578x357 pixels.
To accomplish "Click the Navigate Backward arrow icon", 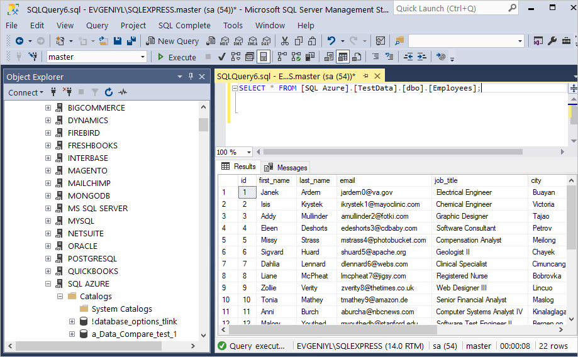I will coord(19,41).
